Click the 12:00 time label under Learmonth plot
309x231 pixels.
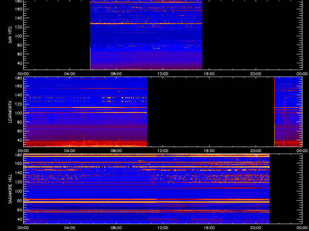[163, 151]
